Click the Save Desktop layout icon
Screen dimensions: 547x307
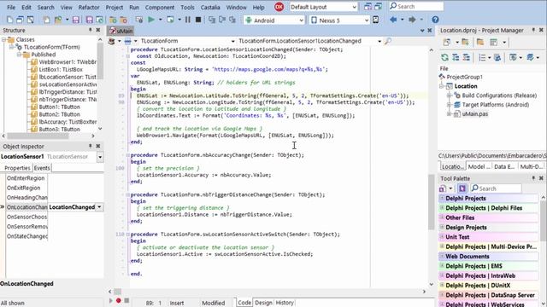coord(368,7)
